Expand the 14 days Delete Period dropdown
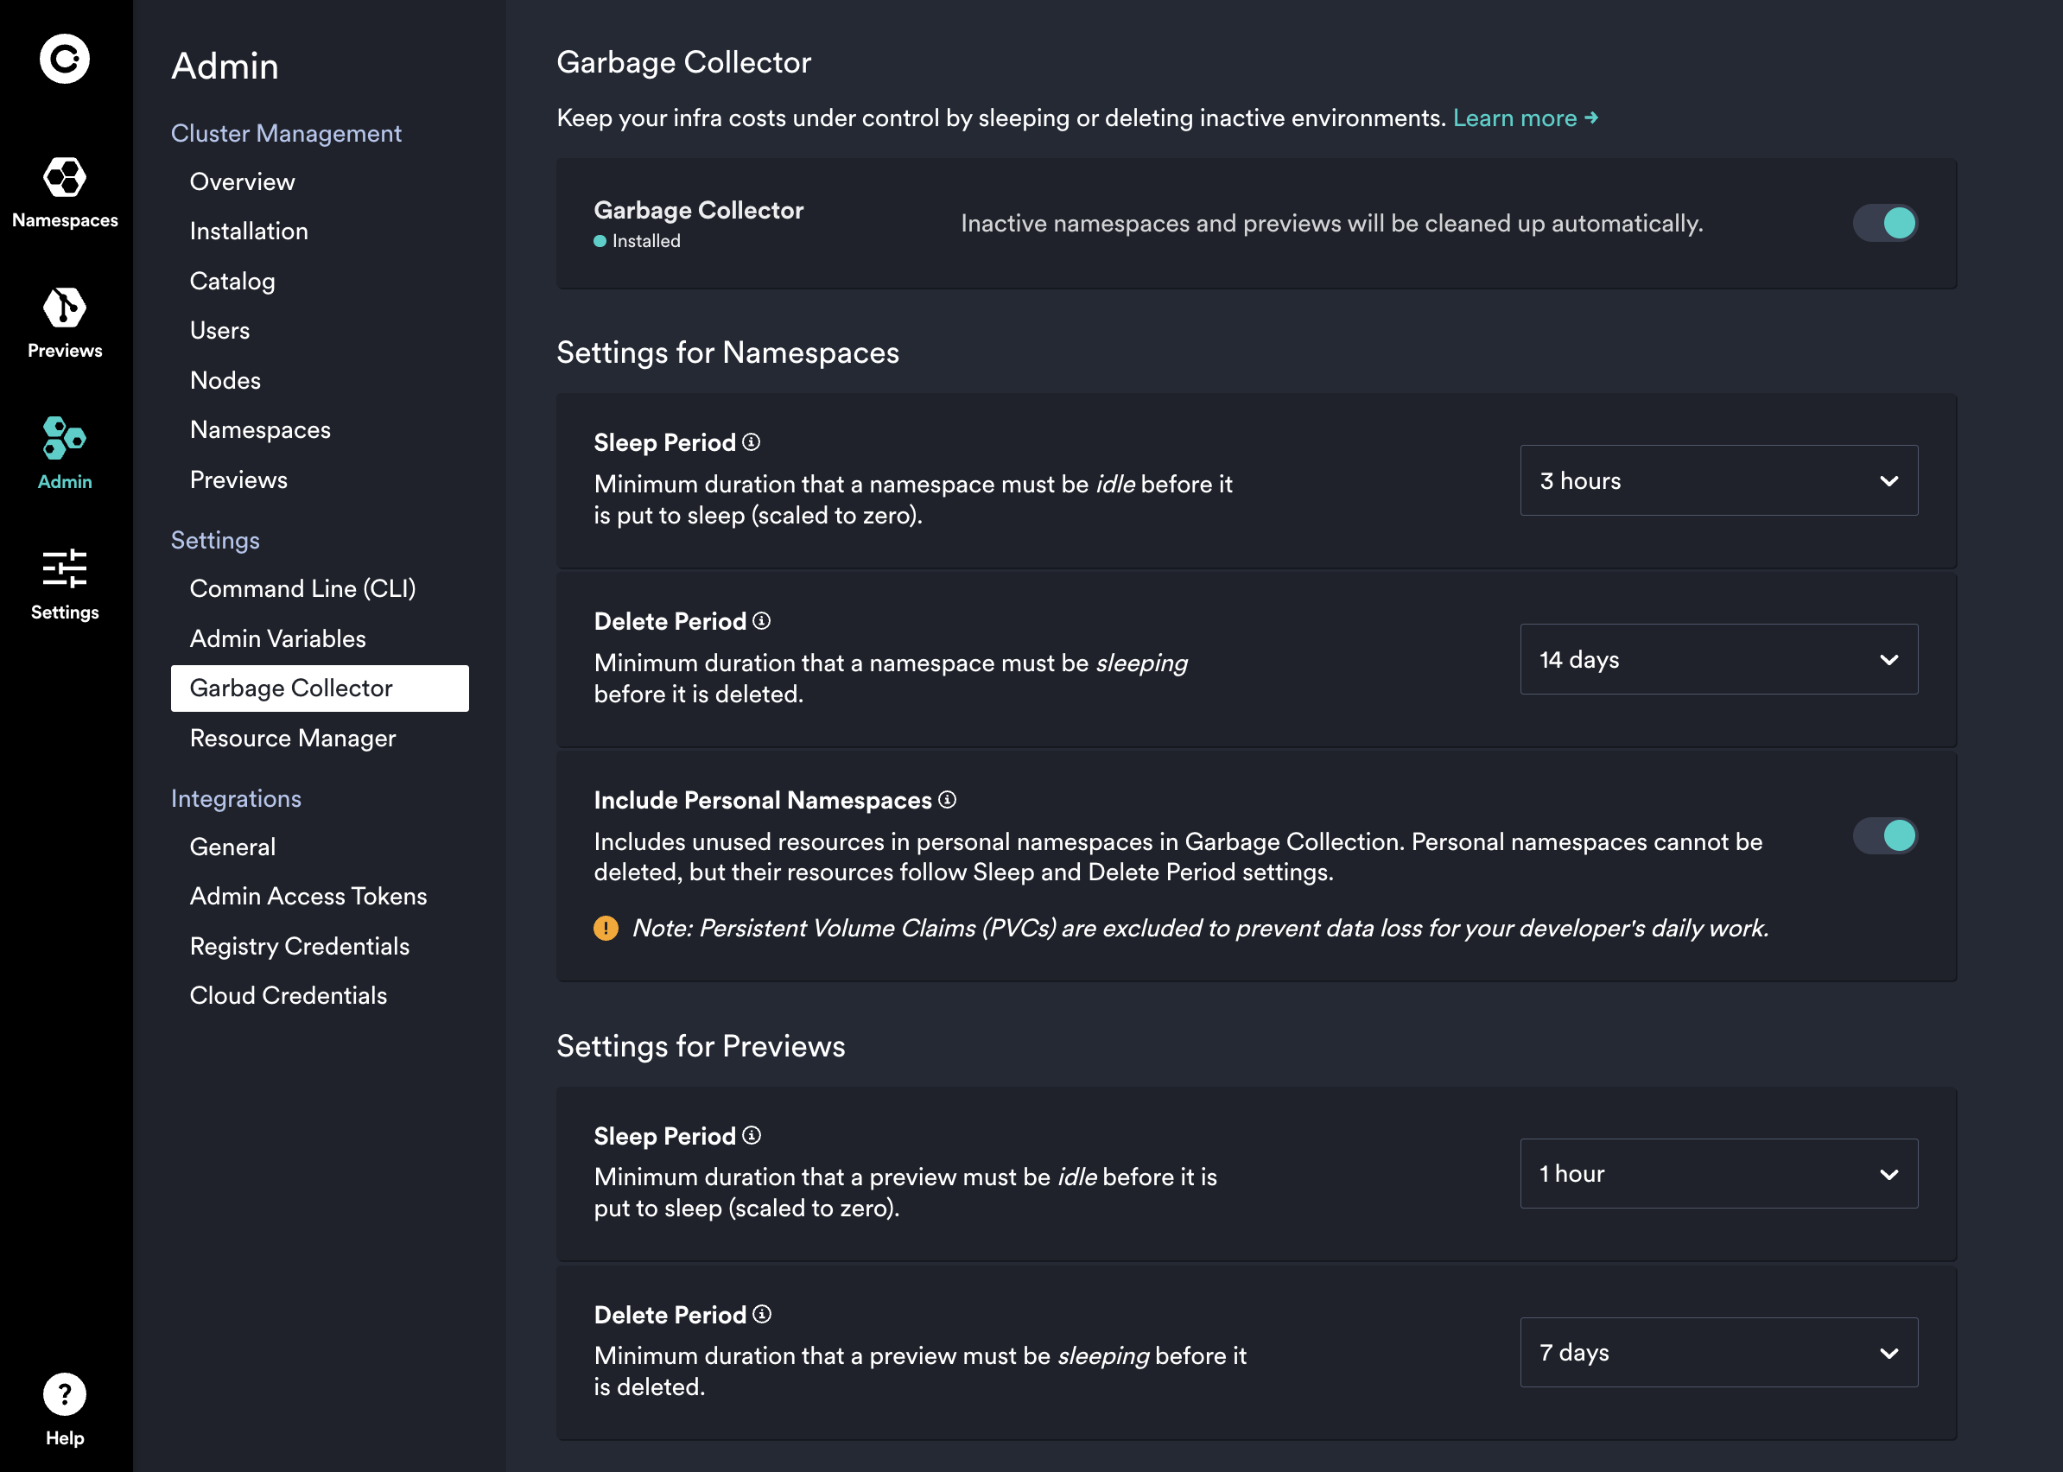2063x1472 pixels. pos(1717,659)
